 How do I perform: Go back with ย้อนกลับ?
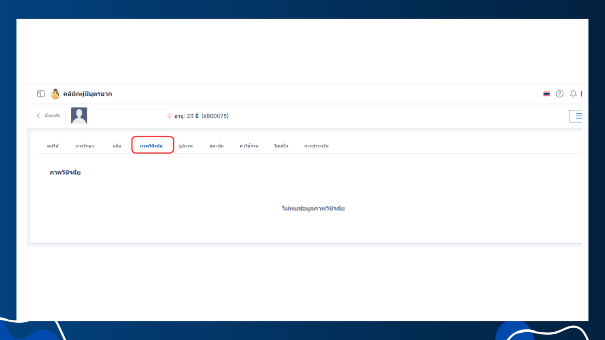(x=48, y=116)
